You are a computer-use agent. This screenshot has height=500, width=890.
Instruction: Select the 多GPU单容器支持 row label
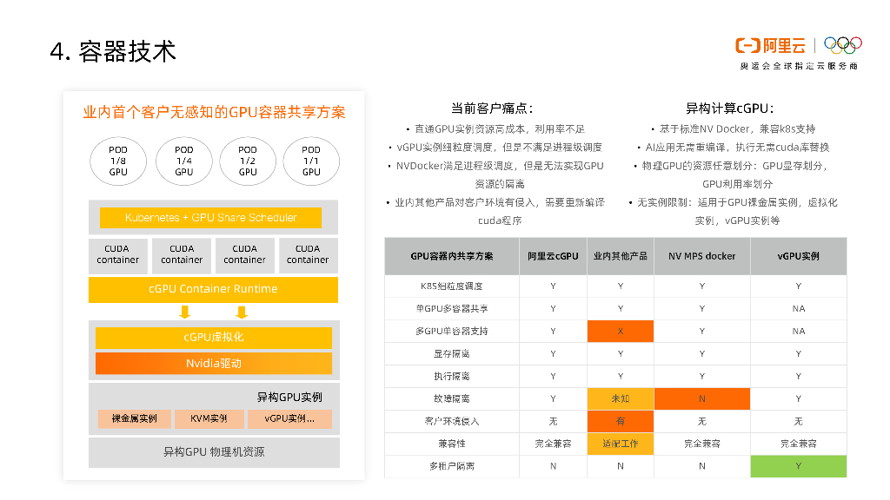pyautogui.click(x=452, y=331)
